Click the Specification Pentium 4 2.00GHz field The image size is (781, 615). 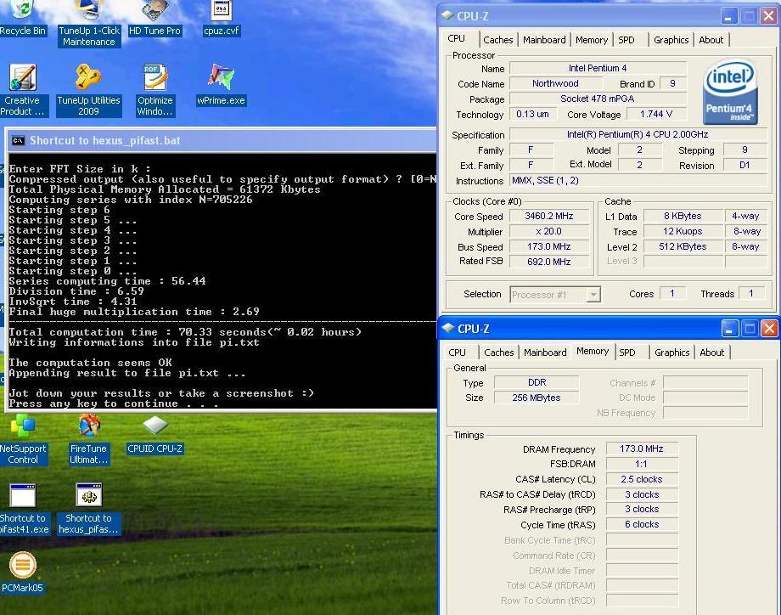(x=638, y=134)
